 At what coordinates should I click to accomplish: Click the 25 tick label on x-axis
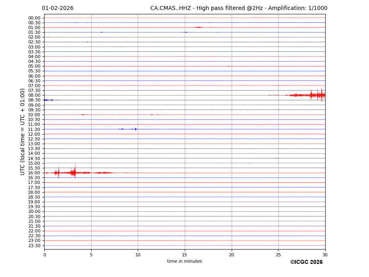[x=278, y=255]
